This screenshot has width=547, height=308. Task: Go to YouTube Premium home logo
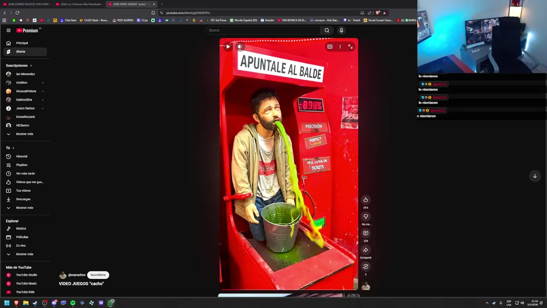point(27,30)
